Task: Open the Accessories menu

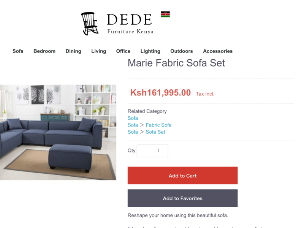Action: [x=218, y=51]
